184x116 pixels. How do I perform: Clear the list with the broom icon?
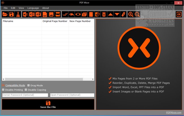18,14
